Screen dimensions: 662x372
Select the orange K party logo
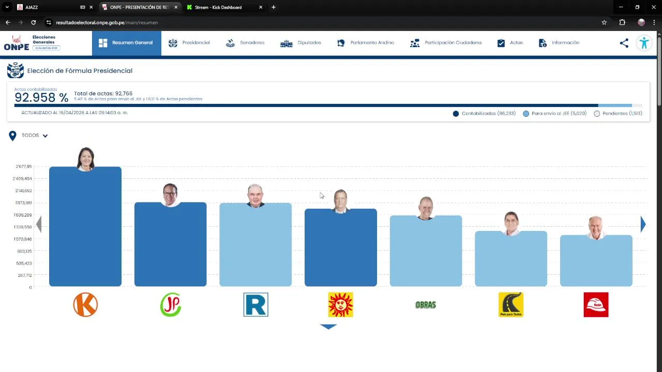pos(85,304)
